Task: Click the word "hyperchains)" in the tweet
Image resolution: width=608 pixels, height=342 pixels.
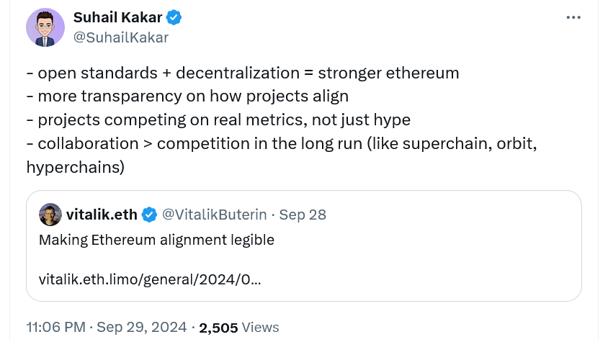Action: tap(75, 167)
